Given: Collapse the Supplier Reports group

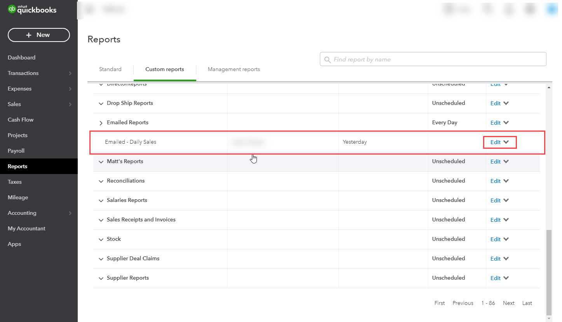Looking at the screenshot, I should pyautogui.click(x=101, y=278).
